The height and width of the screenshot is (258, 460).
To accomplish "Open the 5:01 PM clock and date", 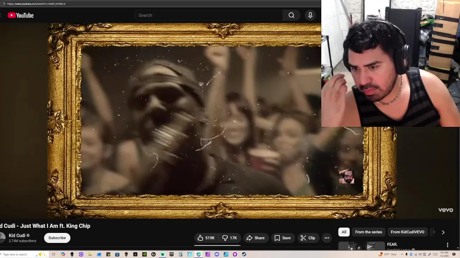I will click(x=445, y=254).
